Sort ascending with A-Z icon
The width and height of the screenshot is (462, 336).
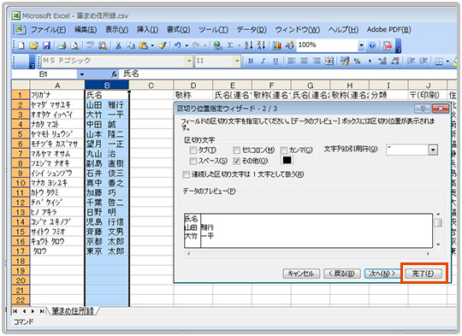pos(248,45)
